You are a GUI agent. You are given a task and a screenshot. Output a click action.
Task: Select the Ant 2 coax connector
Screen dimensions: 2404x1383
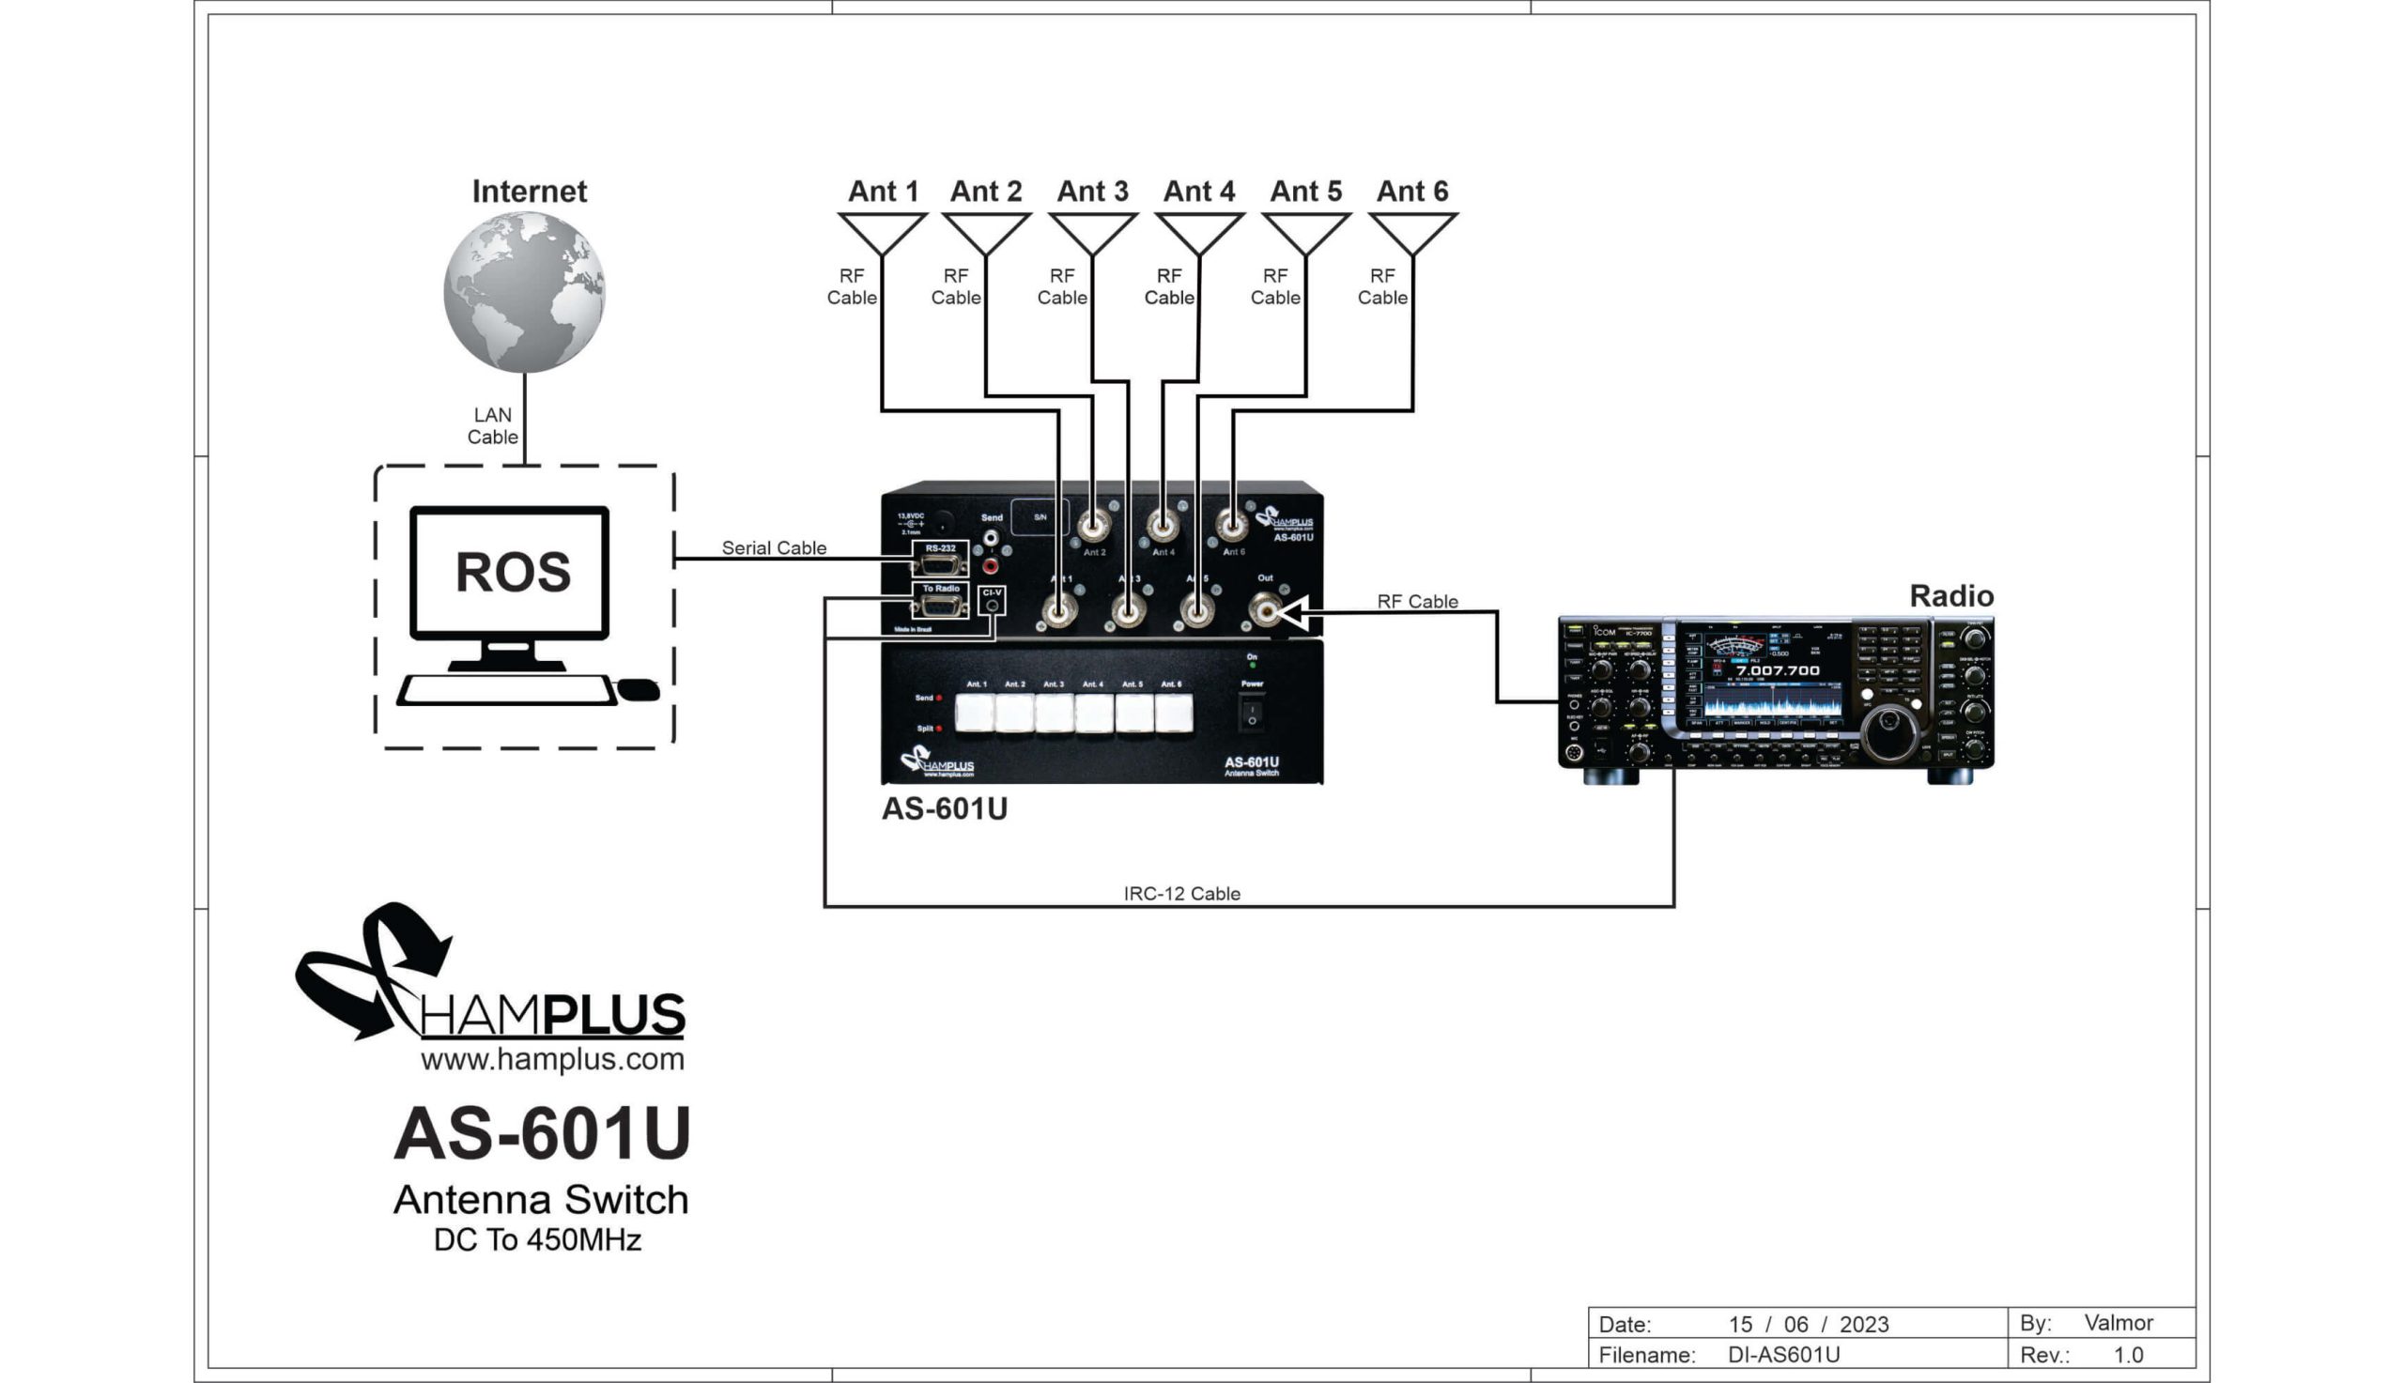click(x=1094, y=526)
